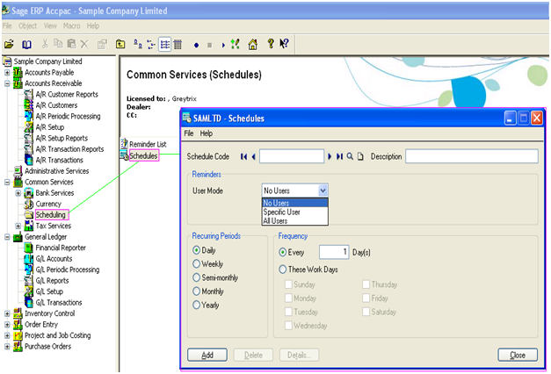
Task: Select the details grid view toolbar icon
Action: (178, 44)
